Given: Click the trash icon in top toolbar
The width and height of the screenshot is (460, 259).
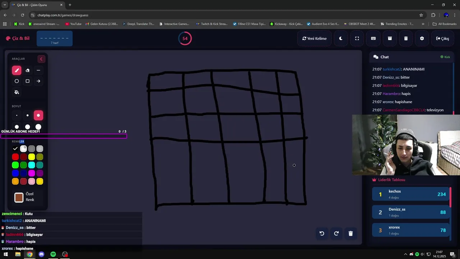Looking at the screenshot, I should [406, 38].
